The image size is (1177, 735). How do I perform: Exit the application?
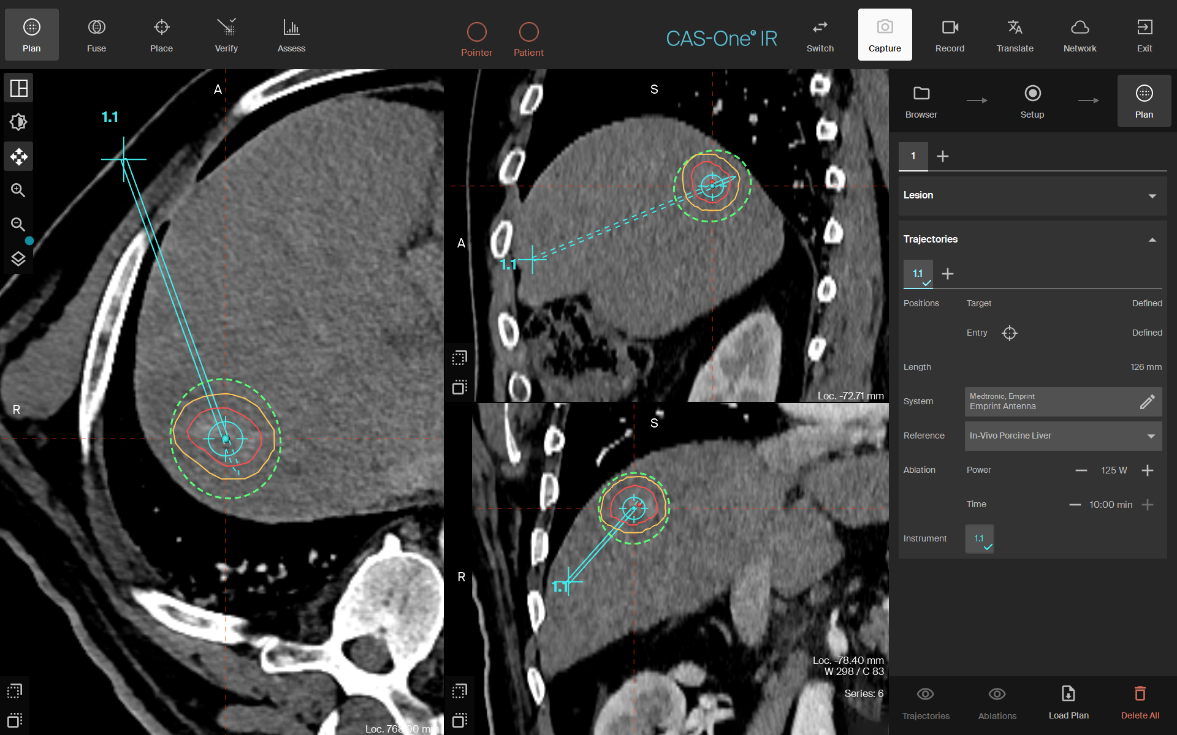1145,35
